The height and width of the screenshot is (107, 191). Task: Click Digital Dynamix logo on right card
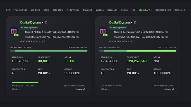103,31
